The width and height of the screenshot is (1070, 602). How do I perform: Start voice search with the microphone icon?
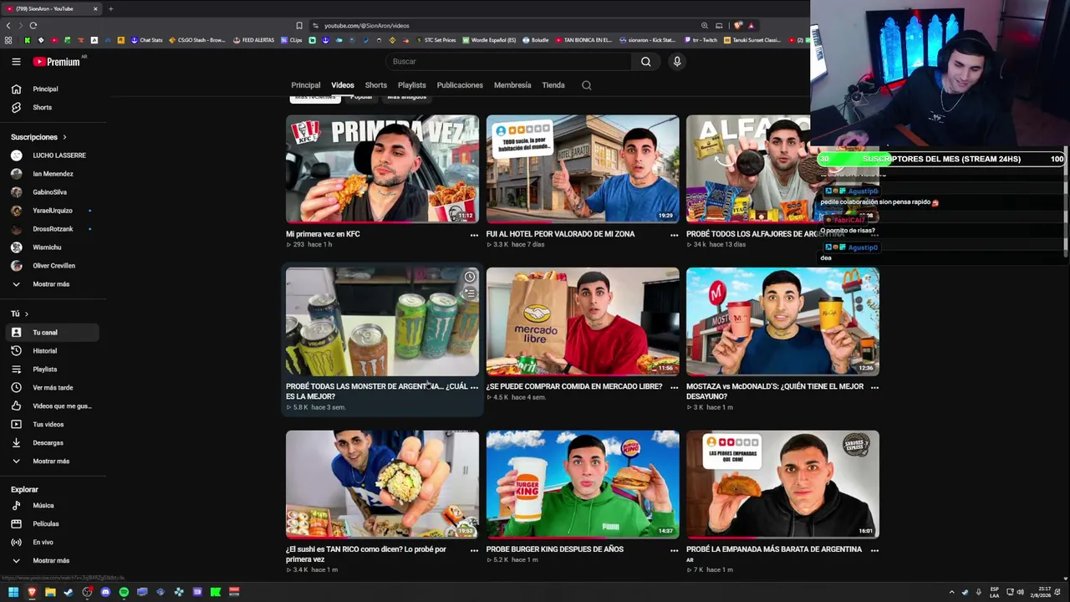(677, 61)
